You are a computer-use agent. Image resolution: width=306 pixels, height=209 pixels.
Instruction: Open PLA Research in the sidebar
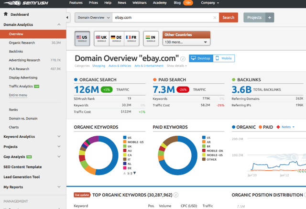coord(19,69)
